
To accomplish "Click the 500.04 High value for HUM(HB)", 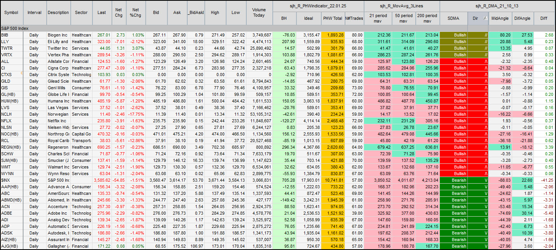I will click(215, 101).
